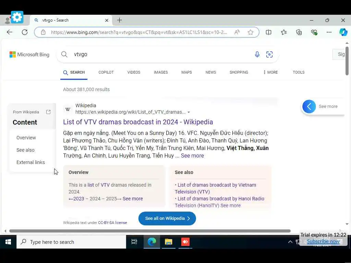Open List of dramas broadcast by Vietnam Television link
The image size is (351, 263).
tap(215, 188)
